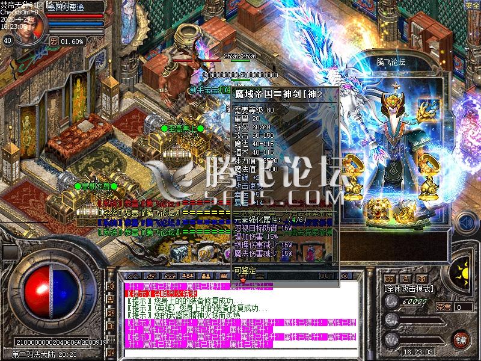Screen dimensions: 481x361
Task: Click the Exp experience orb
Action: (x=392, y=321)
